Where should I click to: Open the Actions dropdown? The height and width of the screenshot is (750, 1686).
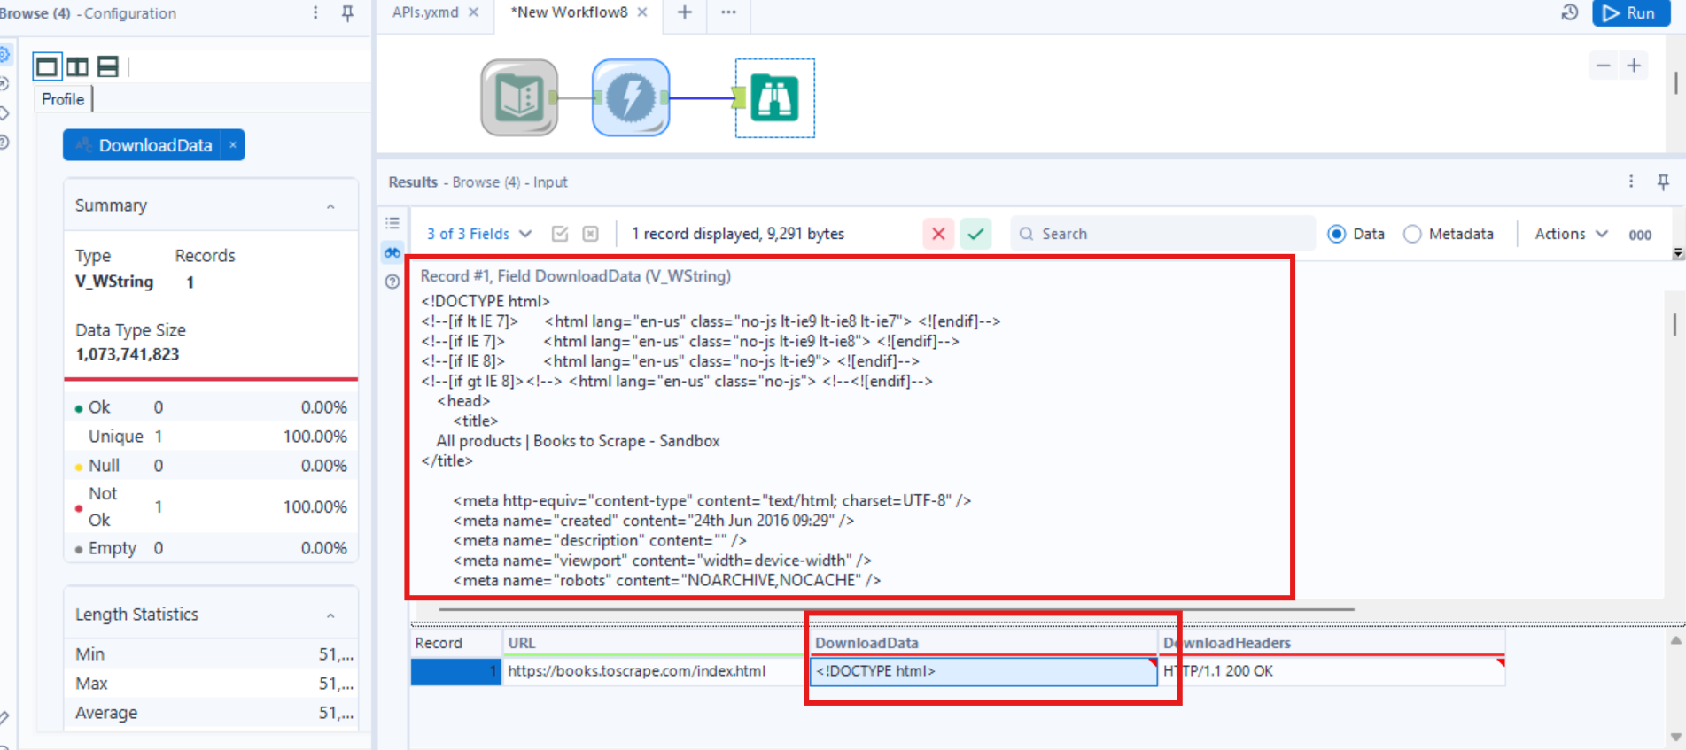pyautogui.click(x=1571, y=234)
